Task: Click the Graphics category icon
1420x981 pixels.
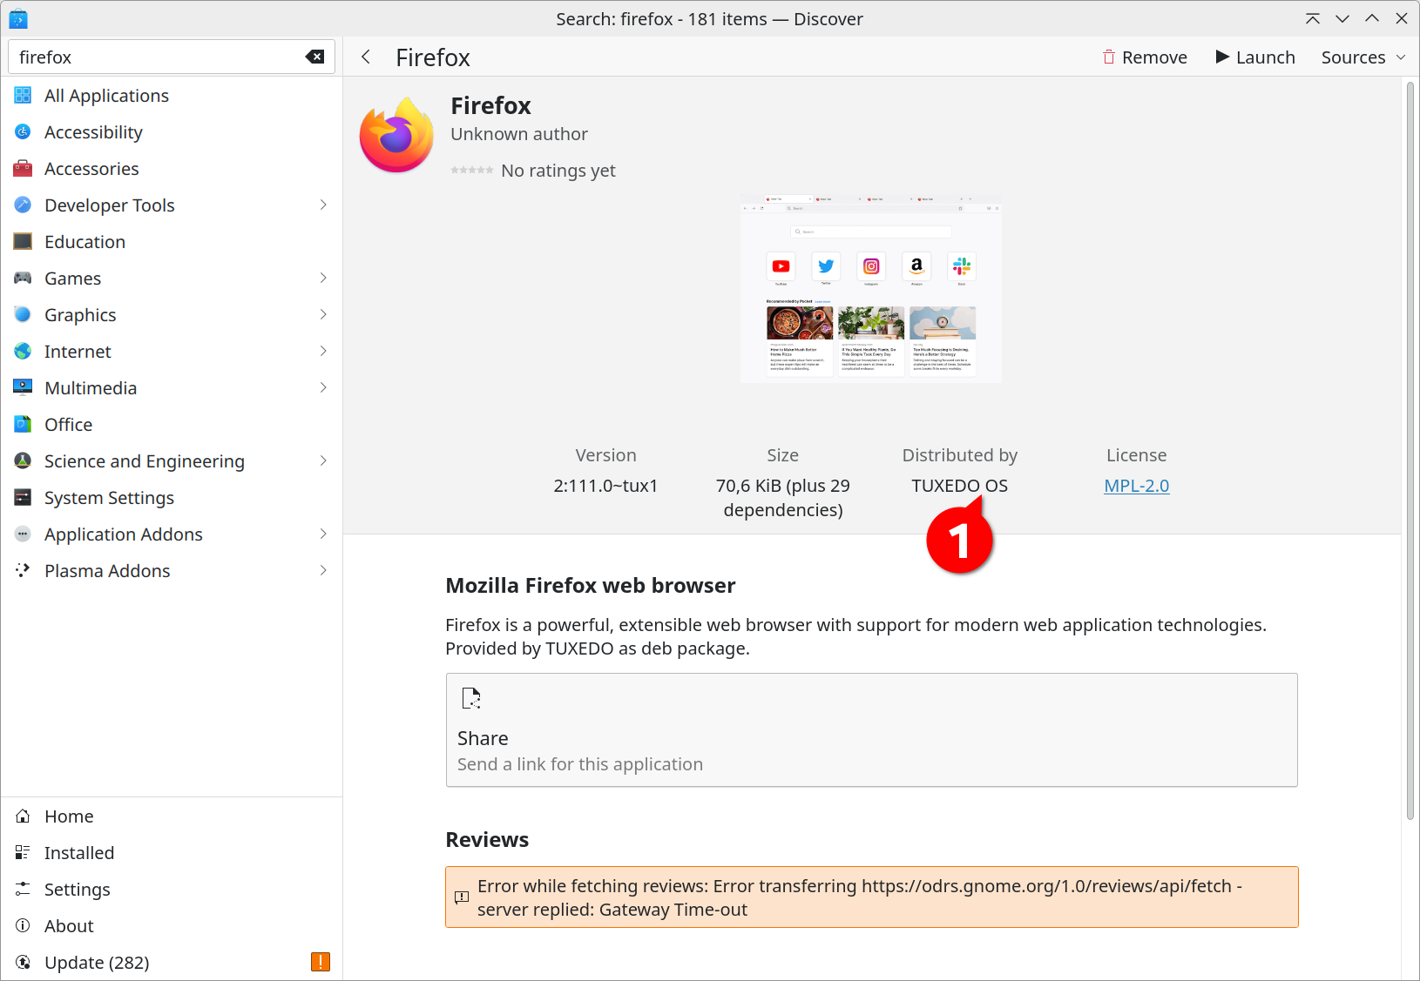Action: point(23,315)
